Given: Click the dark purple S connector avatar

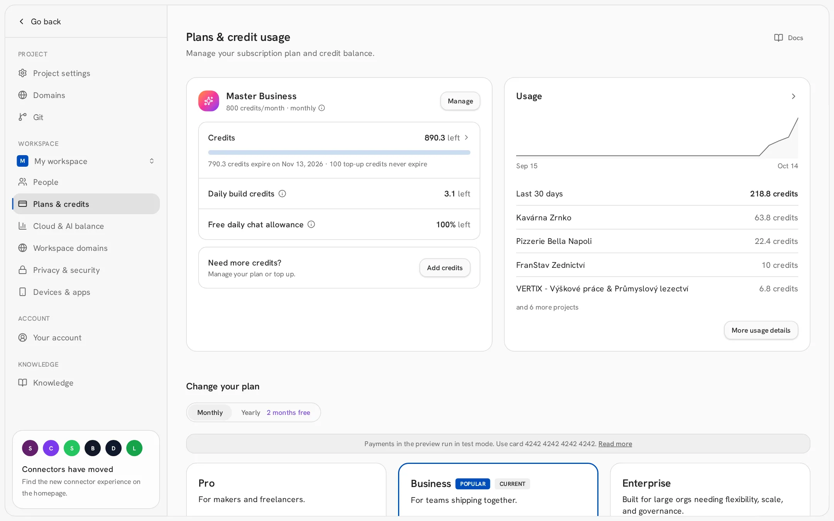Looking at the screenshot, I should [x=30, y=448].
